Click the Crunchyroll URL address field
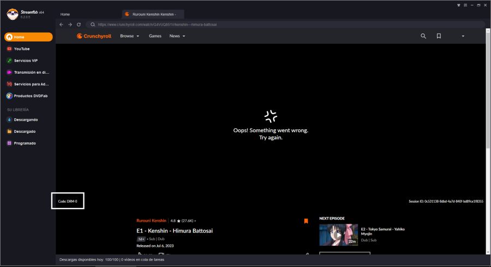This screenshot has height=267, width=491. coord(285,25)
